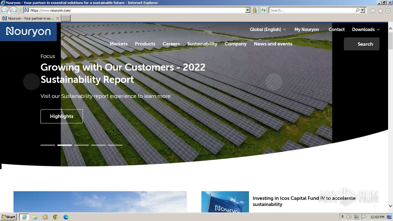Select the fifth carousel indicator bar
This screenshot has width=393, height=221.
pyautogui.click(x=115, y=145)
